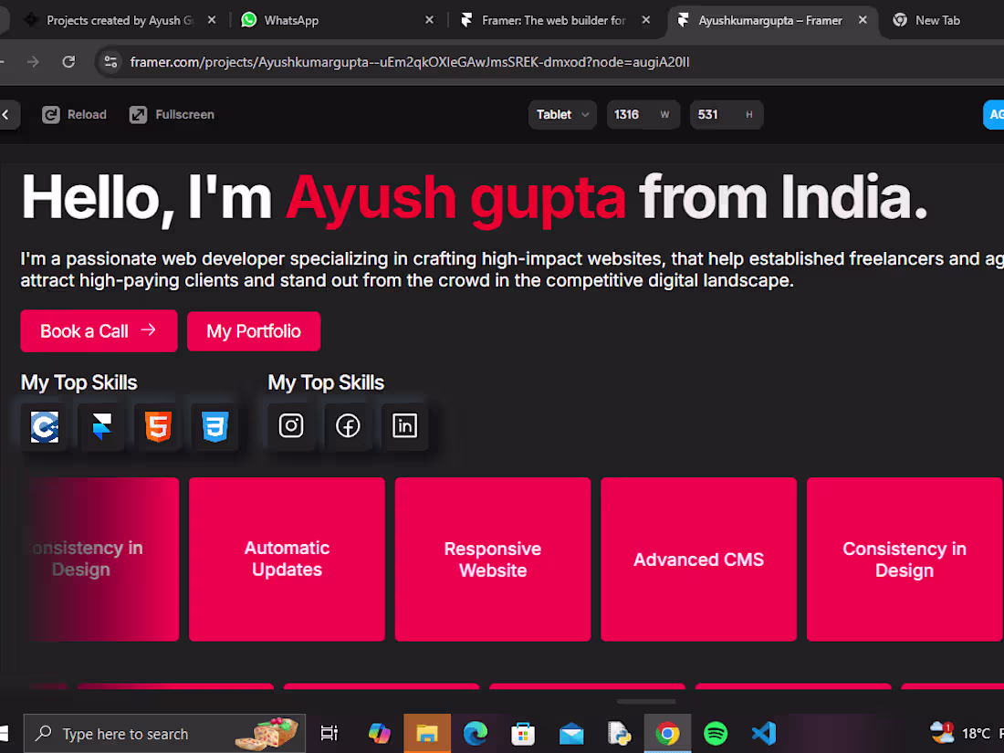Edit the preview width field 1316

click(x=643, y=115)
